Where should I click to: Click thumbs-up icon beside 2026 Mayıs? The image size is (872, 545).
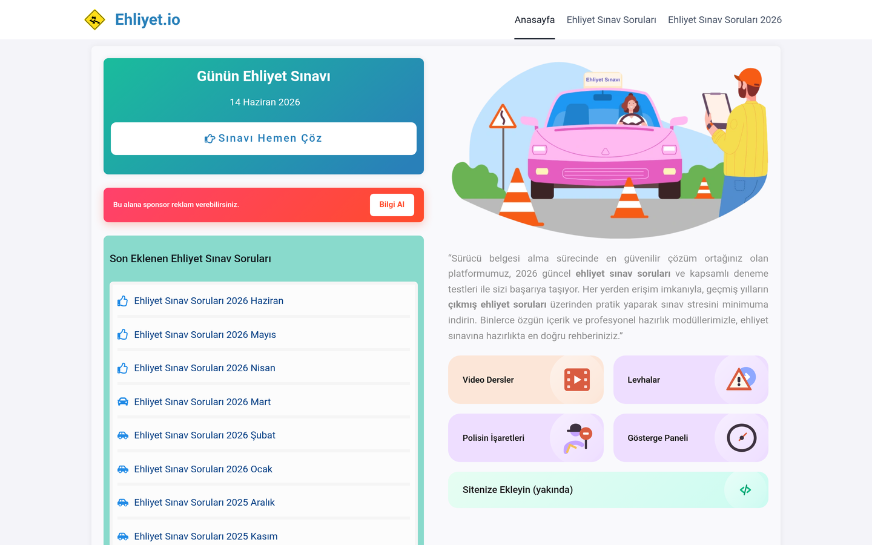pos(123,335)
